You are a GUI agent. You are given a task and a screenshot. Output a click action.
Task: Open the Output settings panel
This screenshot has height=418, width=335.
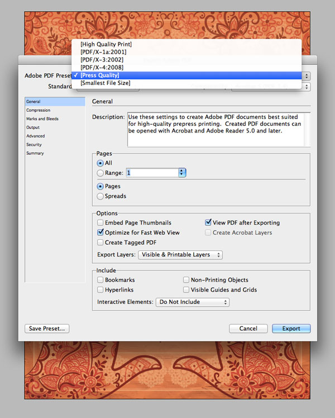click(55, 127)
